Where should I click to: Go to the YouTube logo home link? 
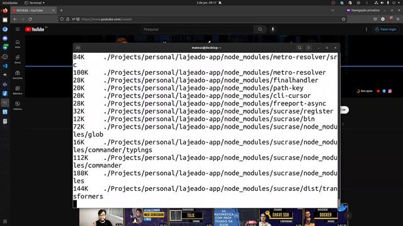tap(35, 30)
